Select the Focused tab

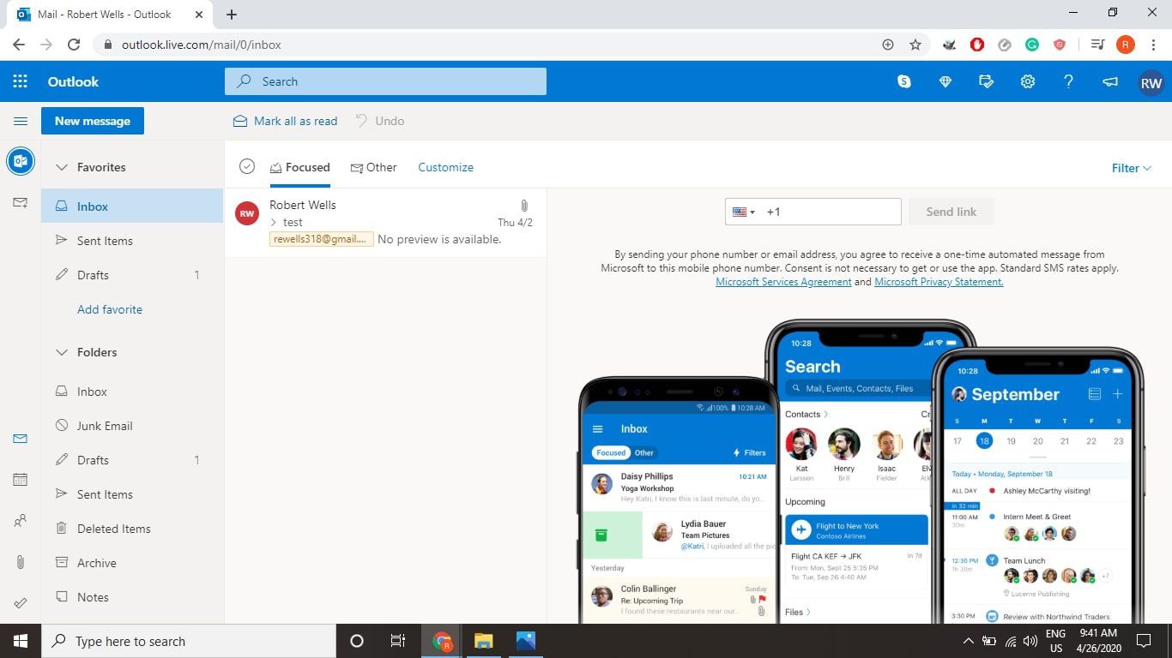click(x=299, y=167)
